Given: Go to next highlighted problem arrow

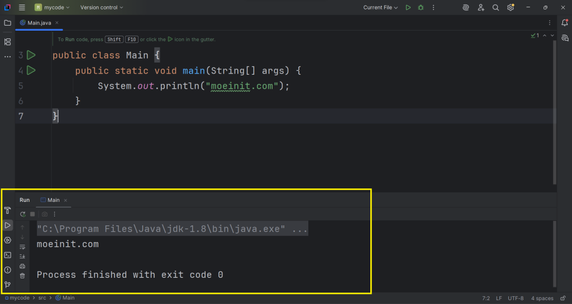Looking at the screenshot, I should coord(552,35).
